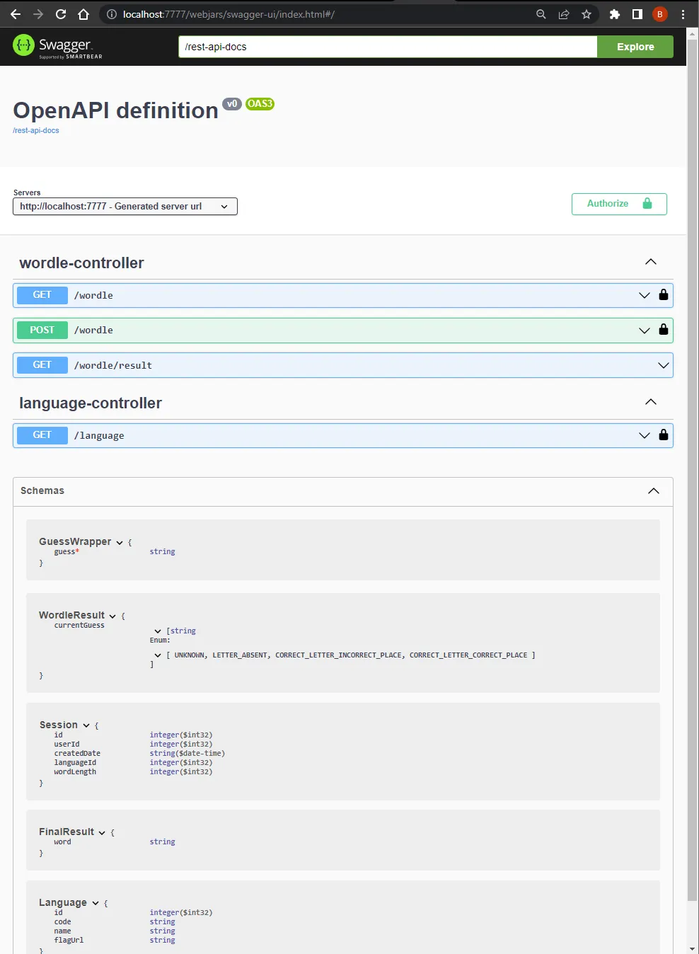Expand the GET /wordle/result endpoint
The height and width of the screenshot is (954, 699).
(x=663, y=365)
